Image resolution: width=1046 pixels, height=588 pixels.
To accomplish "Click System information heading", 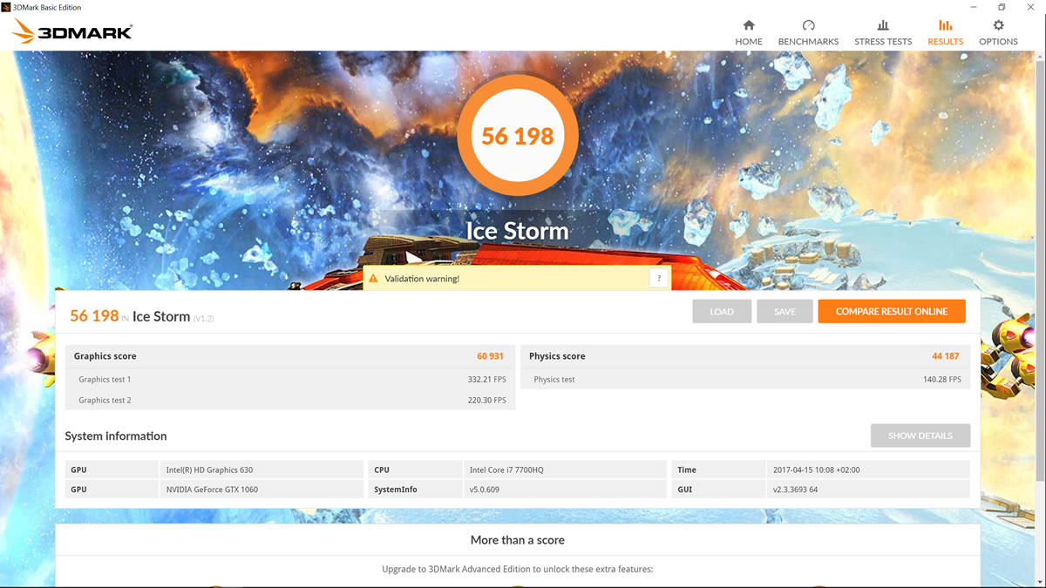I will [x=116, y=436].
